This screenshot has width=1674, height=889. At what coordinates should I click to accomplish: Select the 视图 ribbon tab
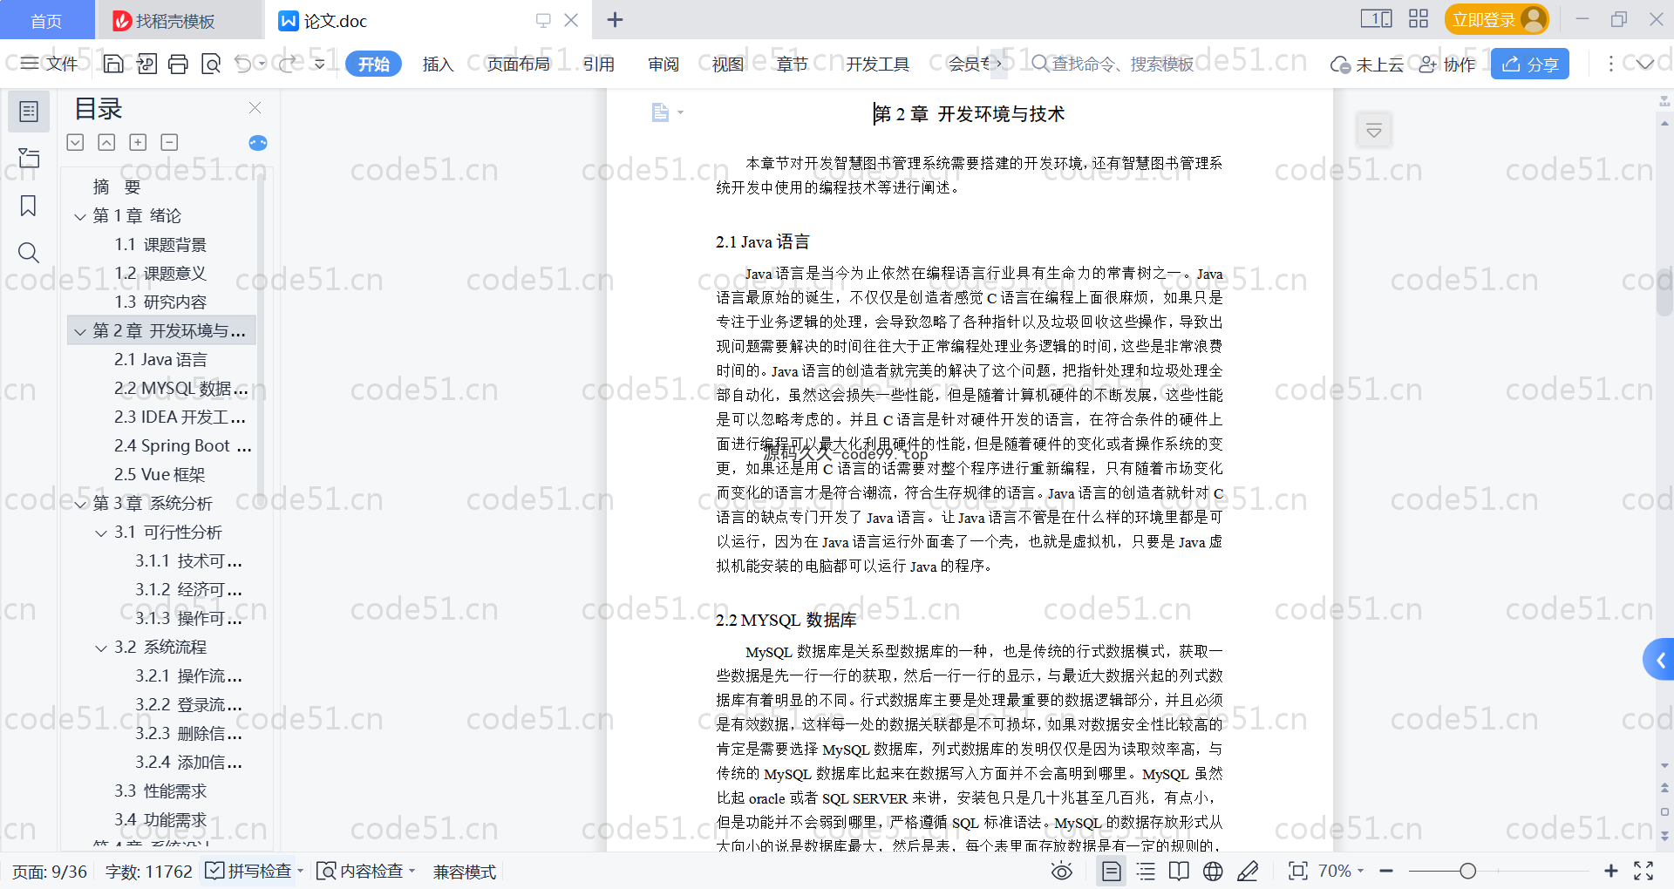[728, 64]
